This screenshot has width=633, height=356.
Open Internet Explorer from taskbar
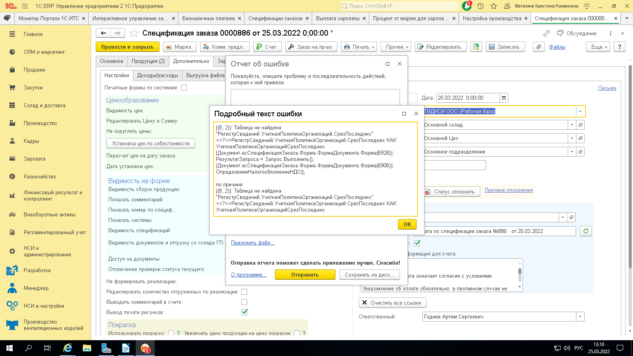[x=68, y=348]
